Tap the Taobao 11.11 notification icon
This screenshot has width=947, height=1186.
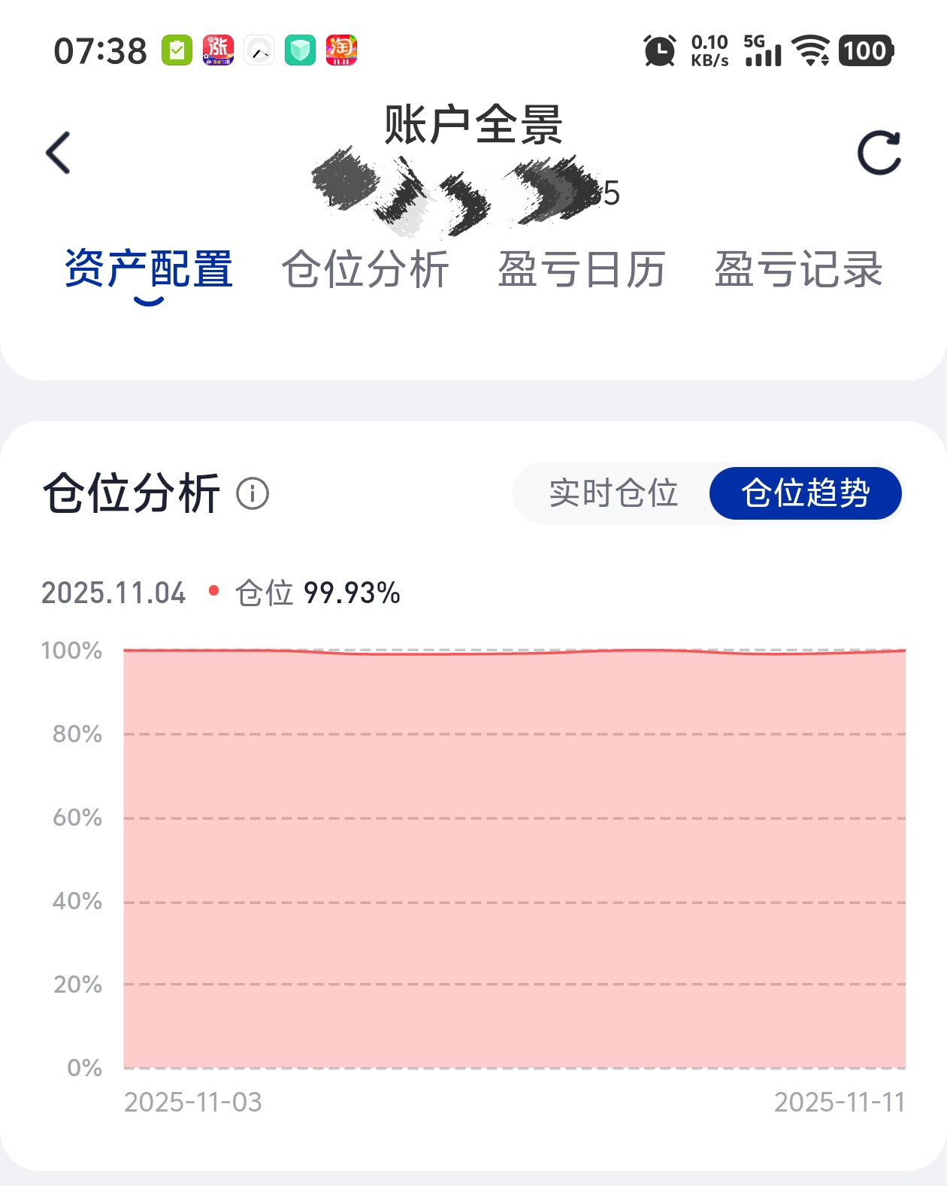[341, 51]
